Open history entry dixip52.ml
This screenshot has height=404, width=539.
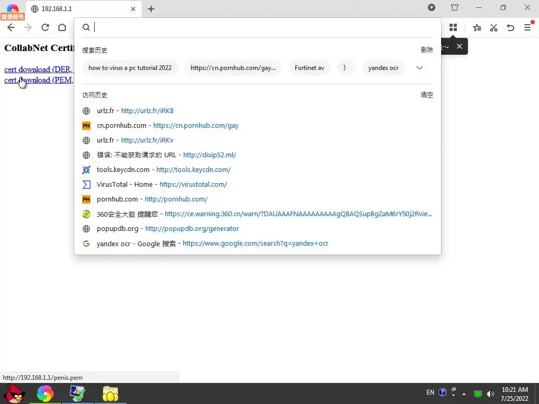257,155
